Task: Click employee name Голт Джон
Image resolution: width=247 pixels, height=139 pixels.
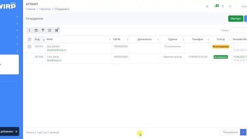Action: pyautogui.click(x=53, y=57)
